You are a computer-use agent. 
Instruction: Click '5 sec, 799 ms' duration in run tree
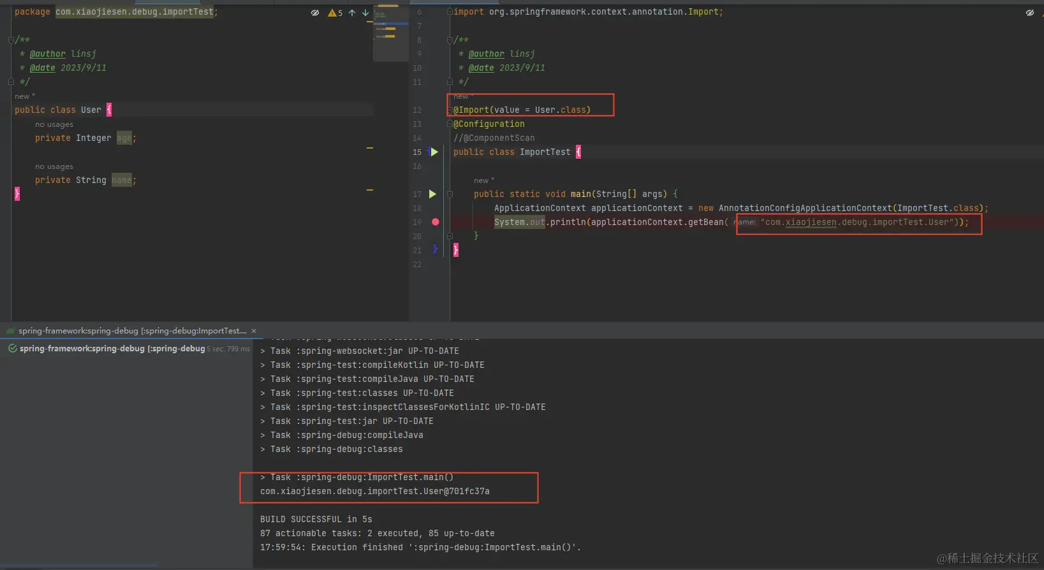coord(228,349)
